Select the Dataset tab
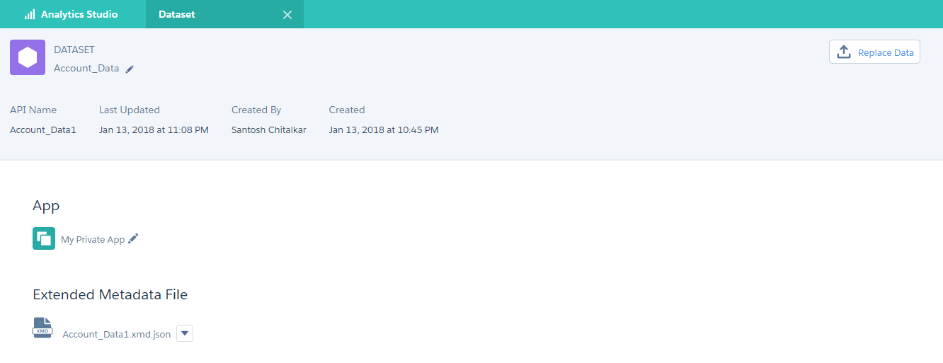The image size is (943, 363). (224, 14)
